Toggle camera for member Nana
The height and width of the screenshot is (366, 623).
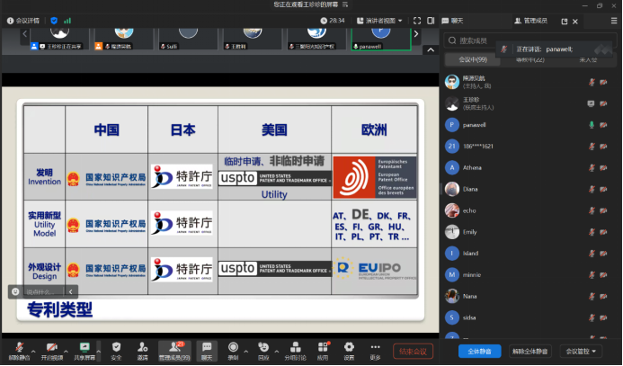tap(603, 297)
